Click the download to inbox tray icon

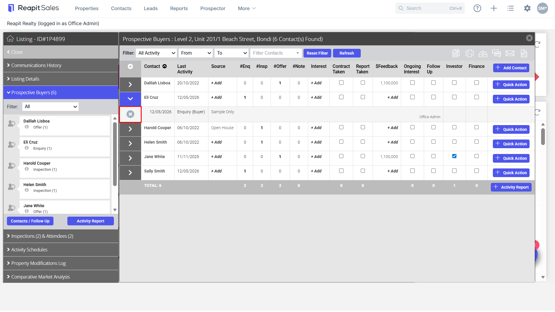point(483,53)
